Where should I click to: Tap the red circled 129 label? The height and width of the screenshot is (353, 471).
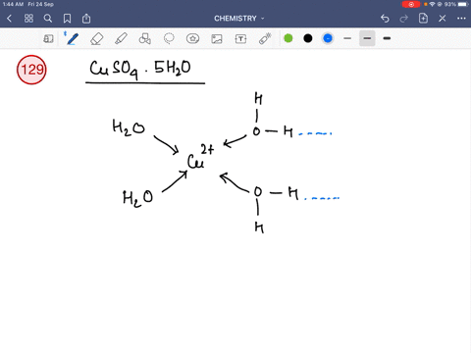(x=31, y=70)
